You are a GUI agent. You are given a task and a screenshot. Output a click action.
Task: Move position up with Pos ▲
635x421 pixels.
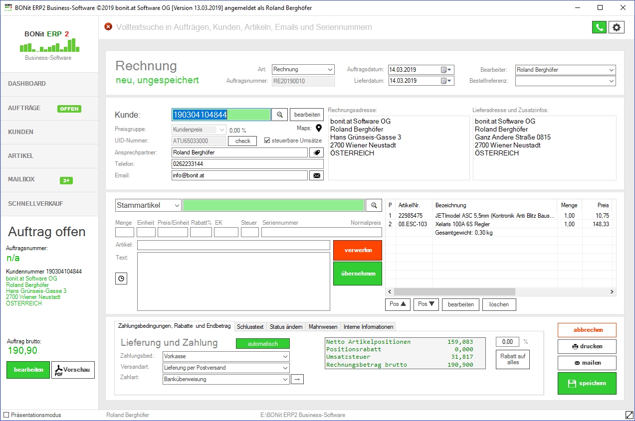click(398, 304)
